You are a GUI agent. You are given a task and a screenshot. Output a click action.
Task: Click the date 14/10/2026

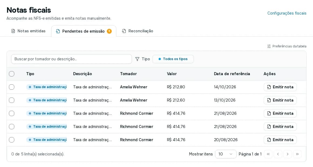225,87
